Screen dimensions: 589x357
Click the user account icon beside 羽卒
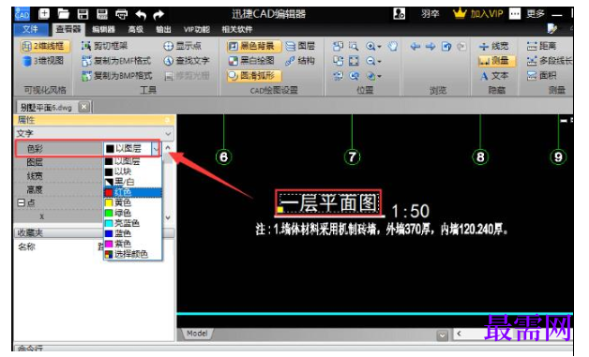point(399,14)
